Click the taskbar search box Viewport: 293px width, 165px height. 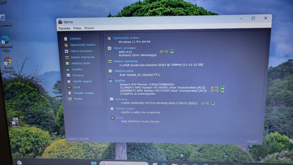tap(124, 163)
